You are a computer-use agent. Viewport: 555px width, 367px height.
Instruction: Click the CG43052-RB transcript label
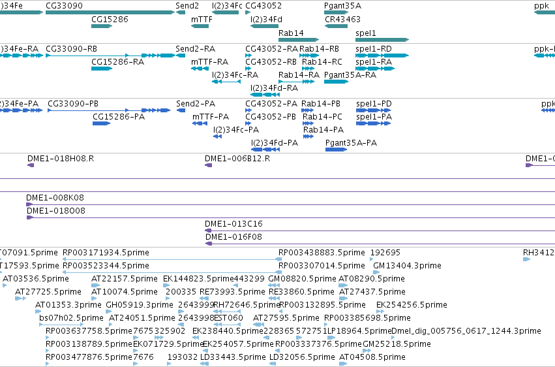271,62
